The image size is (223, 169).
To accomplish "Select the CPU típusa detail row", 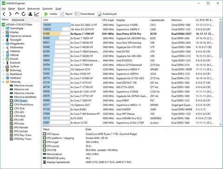I will pyautogui.click(x=90, y=134).
